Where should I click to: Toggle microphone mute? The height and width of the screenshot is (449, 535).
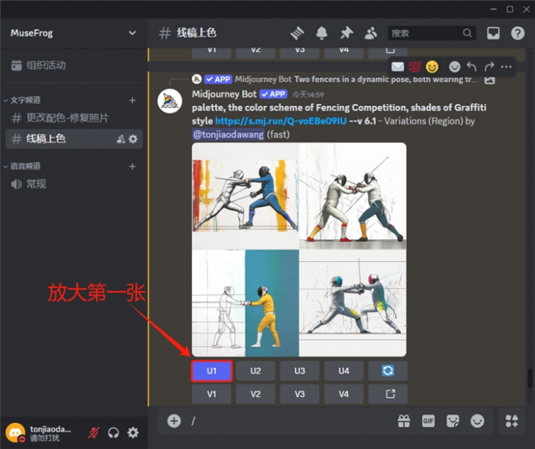click(94, 432)
